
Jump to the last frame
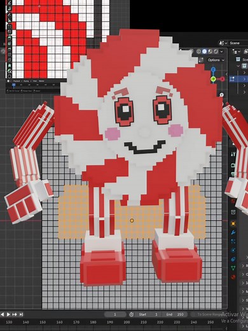(21, 314)
